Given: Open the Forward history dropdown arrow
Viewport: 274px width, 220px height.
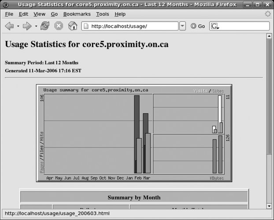Looking at the screenshot, I should click(x=36, y=26).
